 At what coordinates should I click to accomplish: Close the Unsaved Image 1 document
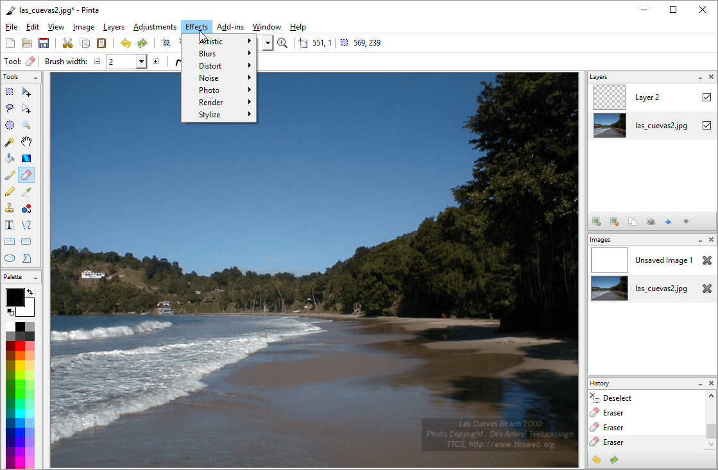click(x=706, y=260)
